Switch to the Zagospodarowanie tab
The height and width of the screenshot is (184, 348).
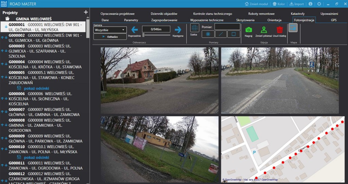click(x=164, y=20)
